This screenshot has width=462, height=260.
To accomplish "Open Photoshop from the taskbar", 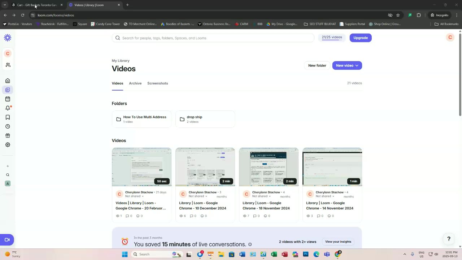I will coord(306,254).
